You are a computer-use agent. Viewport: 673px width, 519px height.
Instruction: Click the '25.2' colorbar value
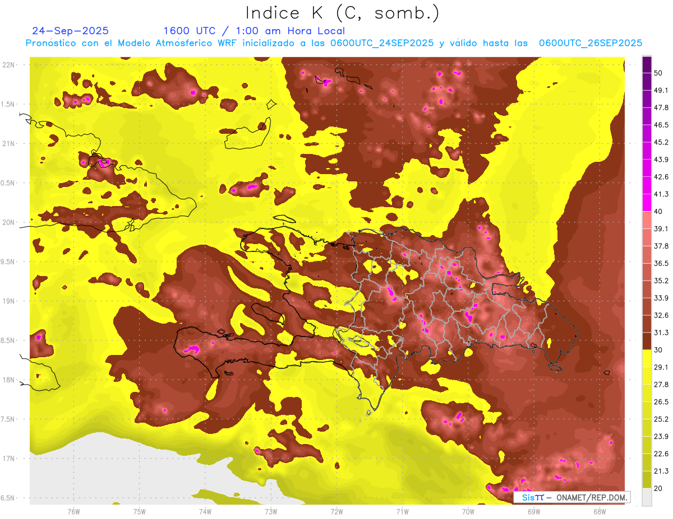(661, 419)
